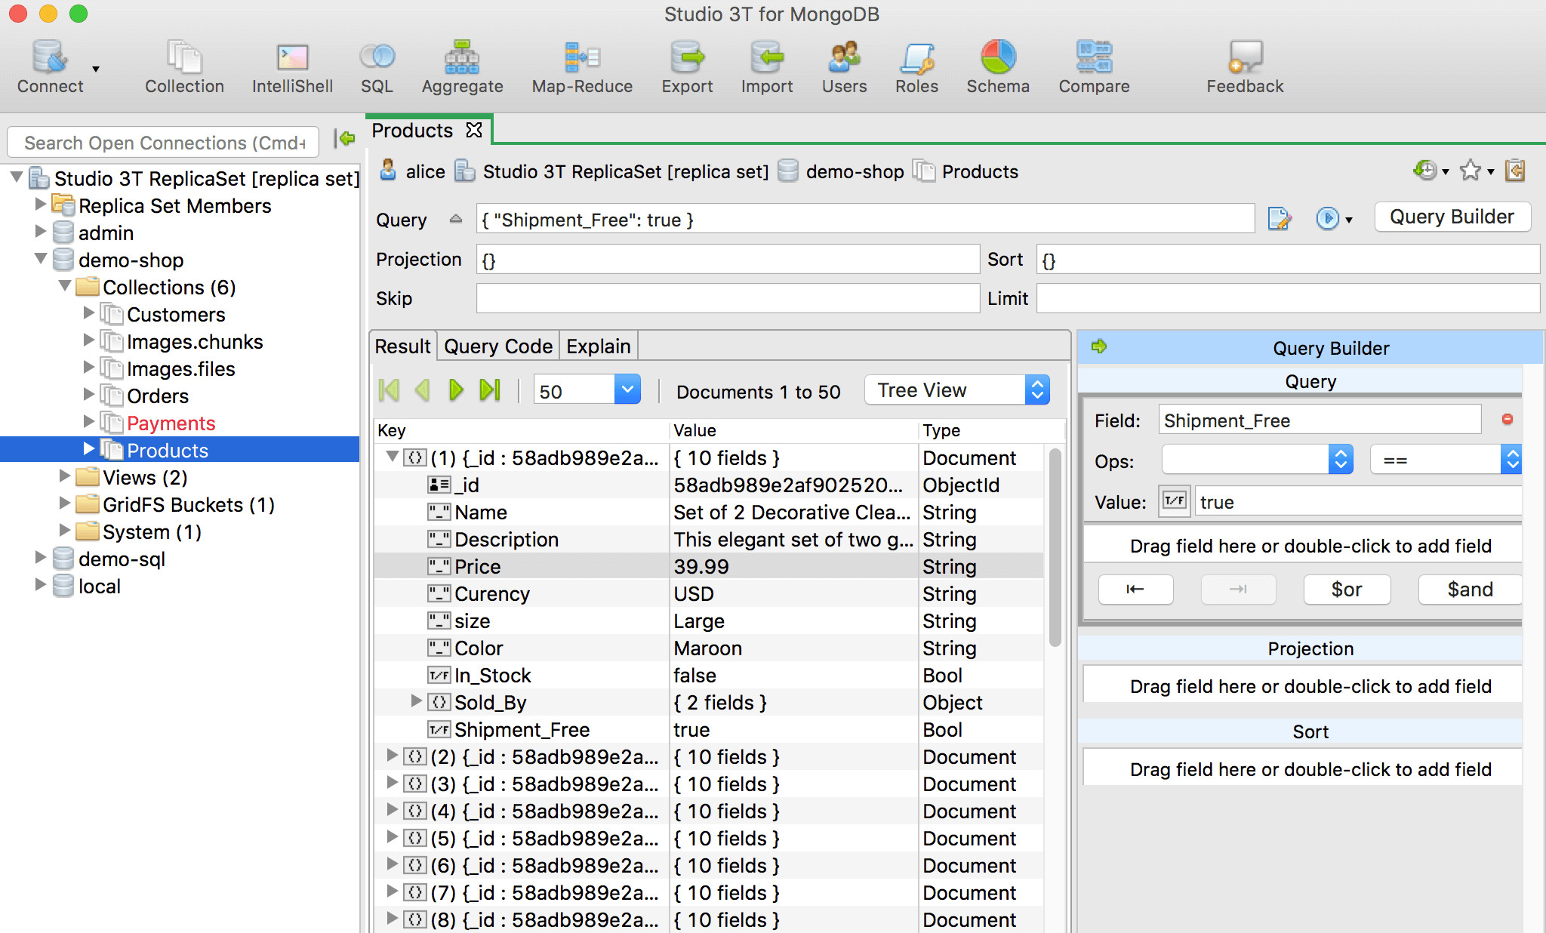Screen dimensions: 1546x933
Task: Open the Roles manager
Action: pyautogui.click(x=916, y=67)
